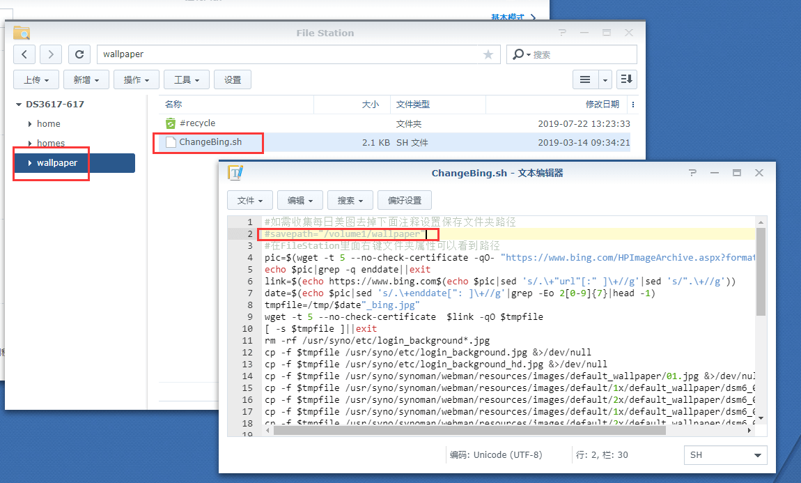This screenshot has width=801, height=483.
Task: Open Text Editor help via question mark icon
Action: (x=692, y=173)
